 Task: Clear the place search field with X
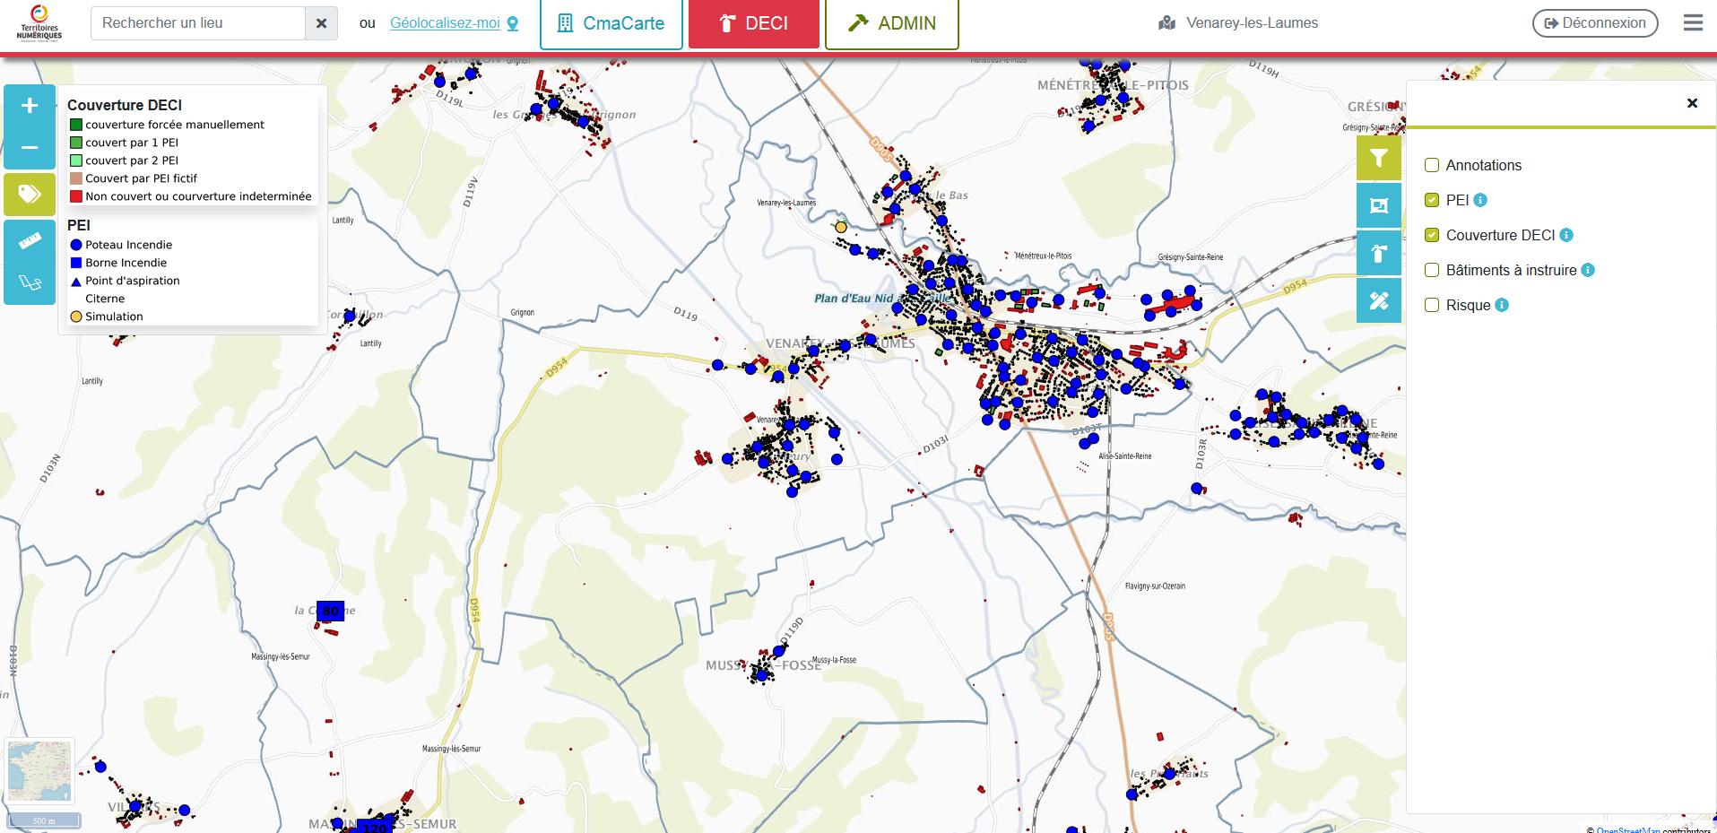pos(321,23)
